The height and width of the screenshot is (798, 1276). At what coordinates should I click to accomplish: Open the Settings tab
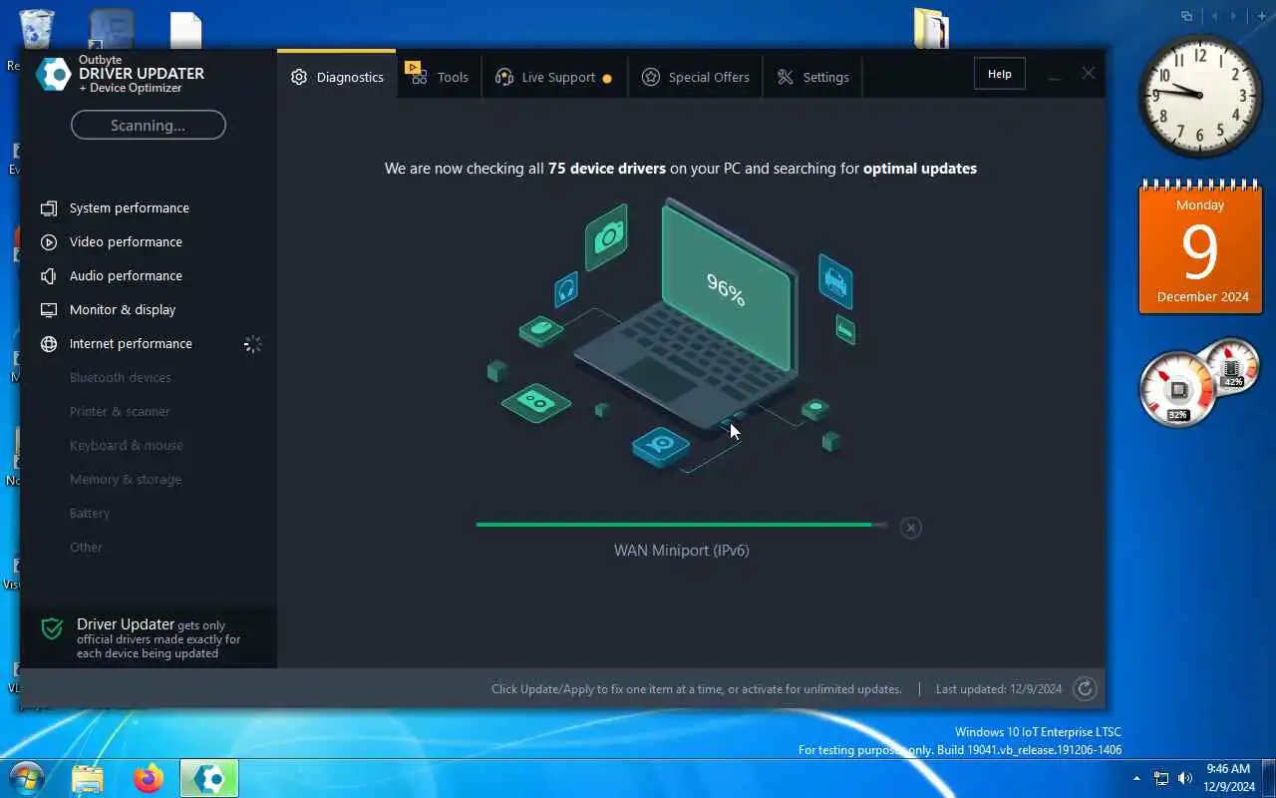point(812,77)
